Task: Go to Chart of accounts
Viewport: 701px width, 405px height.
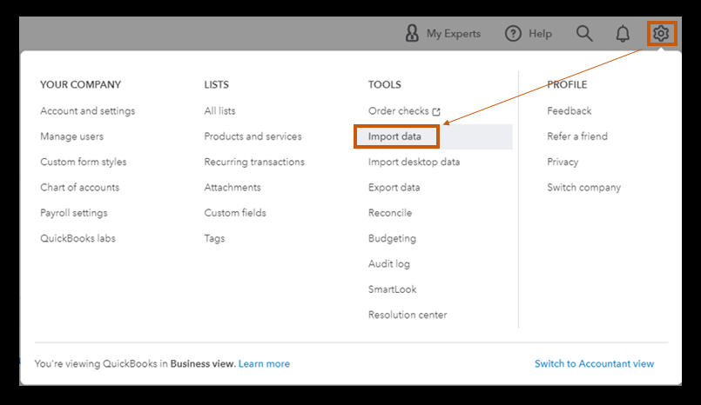Action: point(79,187)
